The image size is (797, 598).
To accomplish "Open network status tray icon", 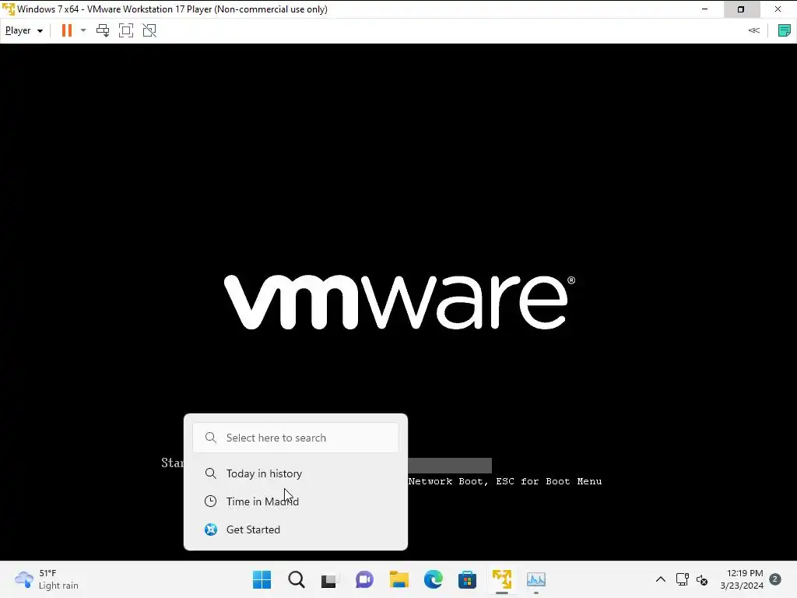I will point(682,579).
